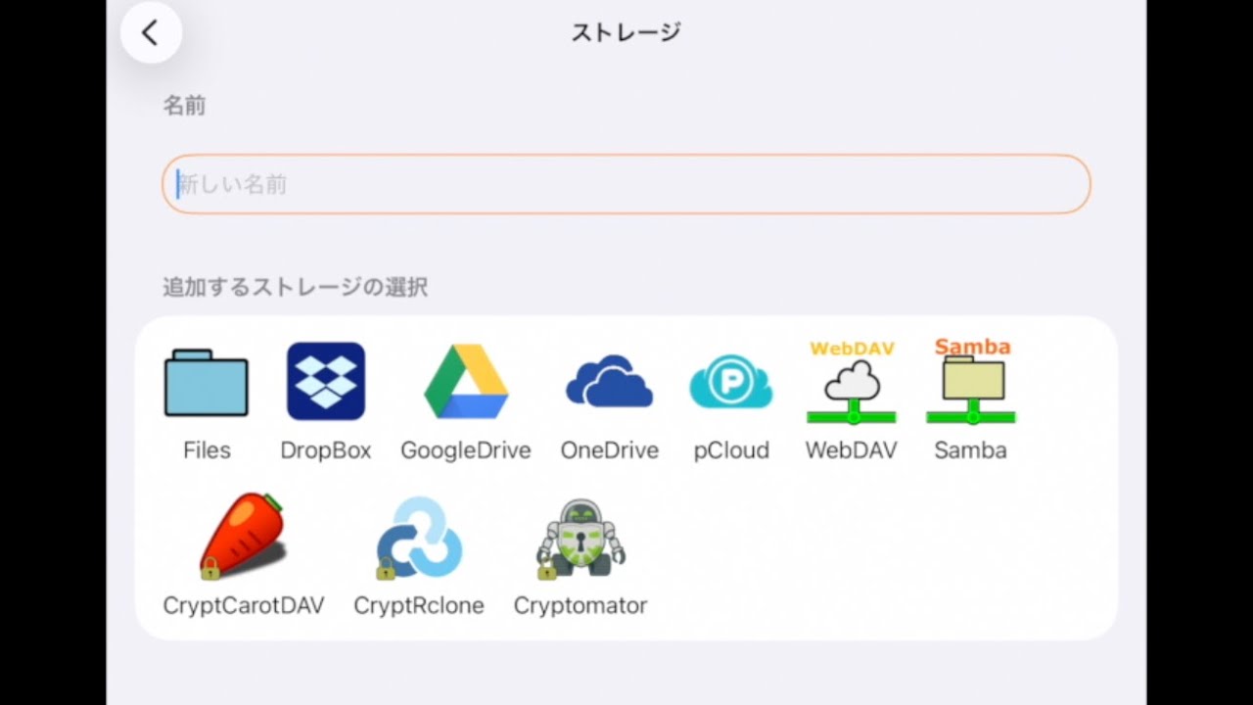Click the "ストレージ" page title

tap(626, 32)
